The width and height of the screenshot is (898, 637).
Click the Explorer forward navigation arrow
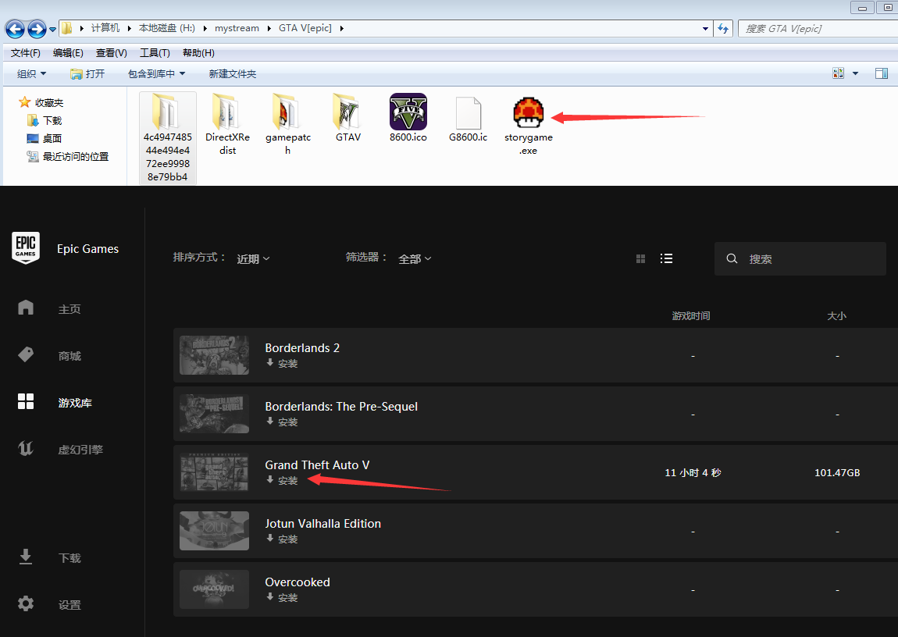pos(37,29)
